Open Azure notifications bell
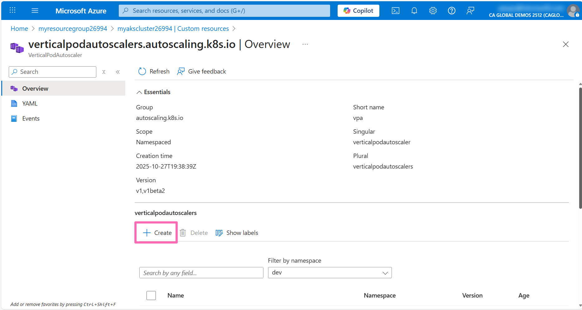The width and height of the screenshot is (582, 310). click(x=414, y=10)
